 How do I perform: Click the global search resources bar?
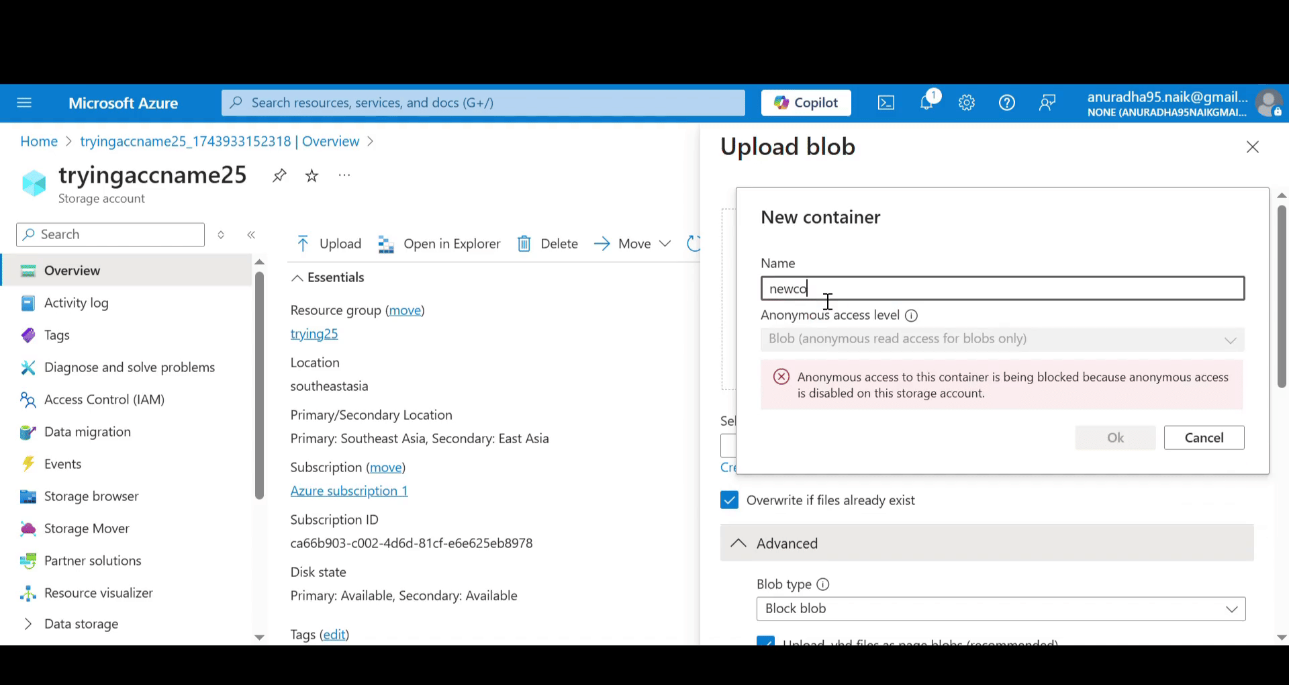[483, 103]
